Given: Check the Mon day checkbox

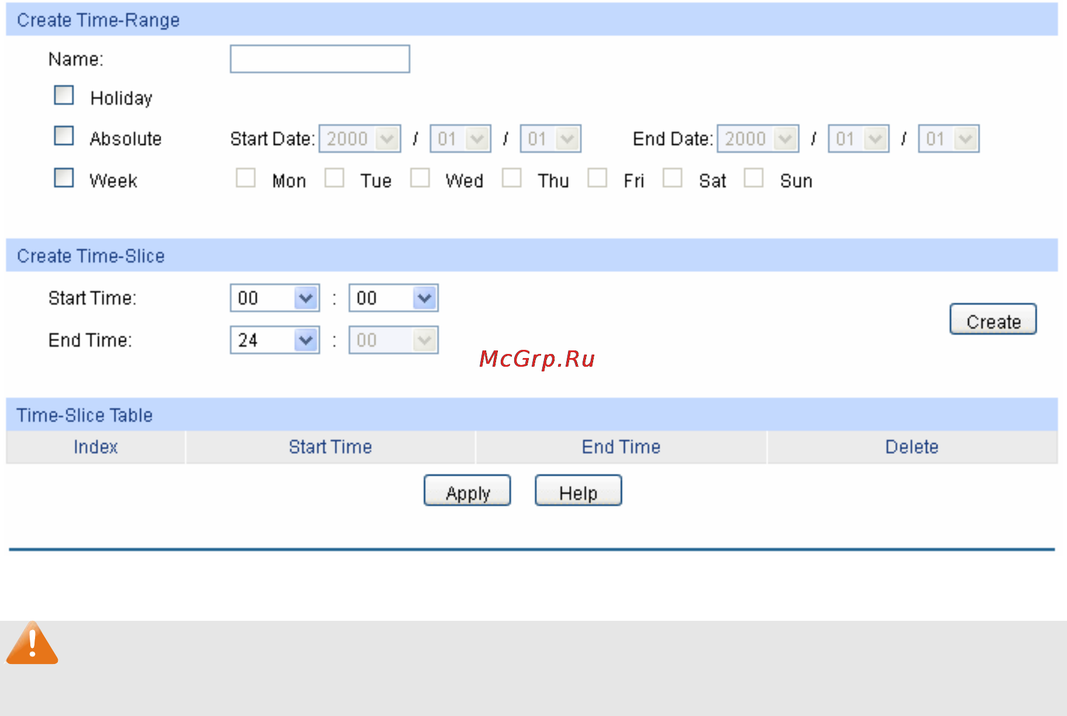Looking at the screenshot, I should [x=245, y=178].
